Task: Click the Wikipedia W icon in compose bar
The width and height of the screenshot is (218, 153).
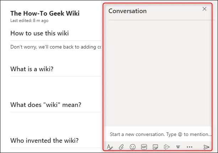Action: pos(178,147)
